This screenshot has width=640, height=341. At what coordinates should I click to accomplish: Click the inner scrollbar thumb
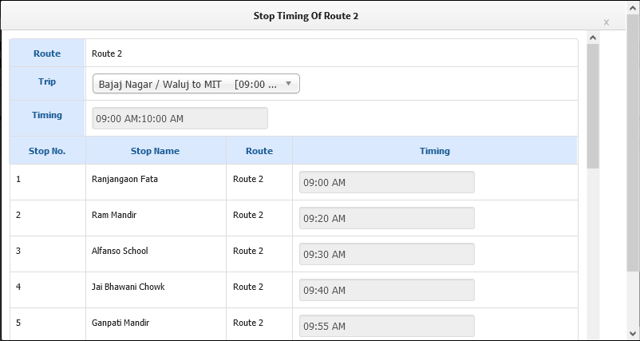(x=593, y=105)
